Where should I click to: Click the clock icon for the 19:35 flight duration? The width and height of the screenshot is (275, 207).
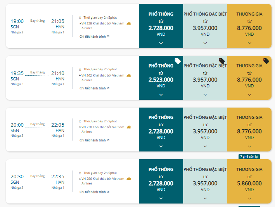[80, 70]
